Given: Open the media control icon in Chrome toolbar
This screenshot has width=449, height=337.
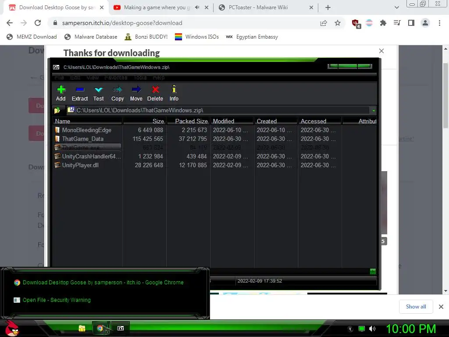Looking at the screenshot, I should 397,23.
